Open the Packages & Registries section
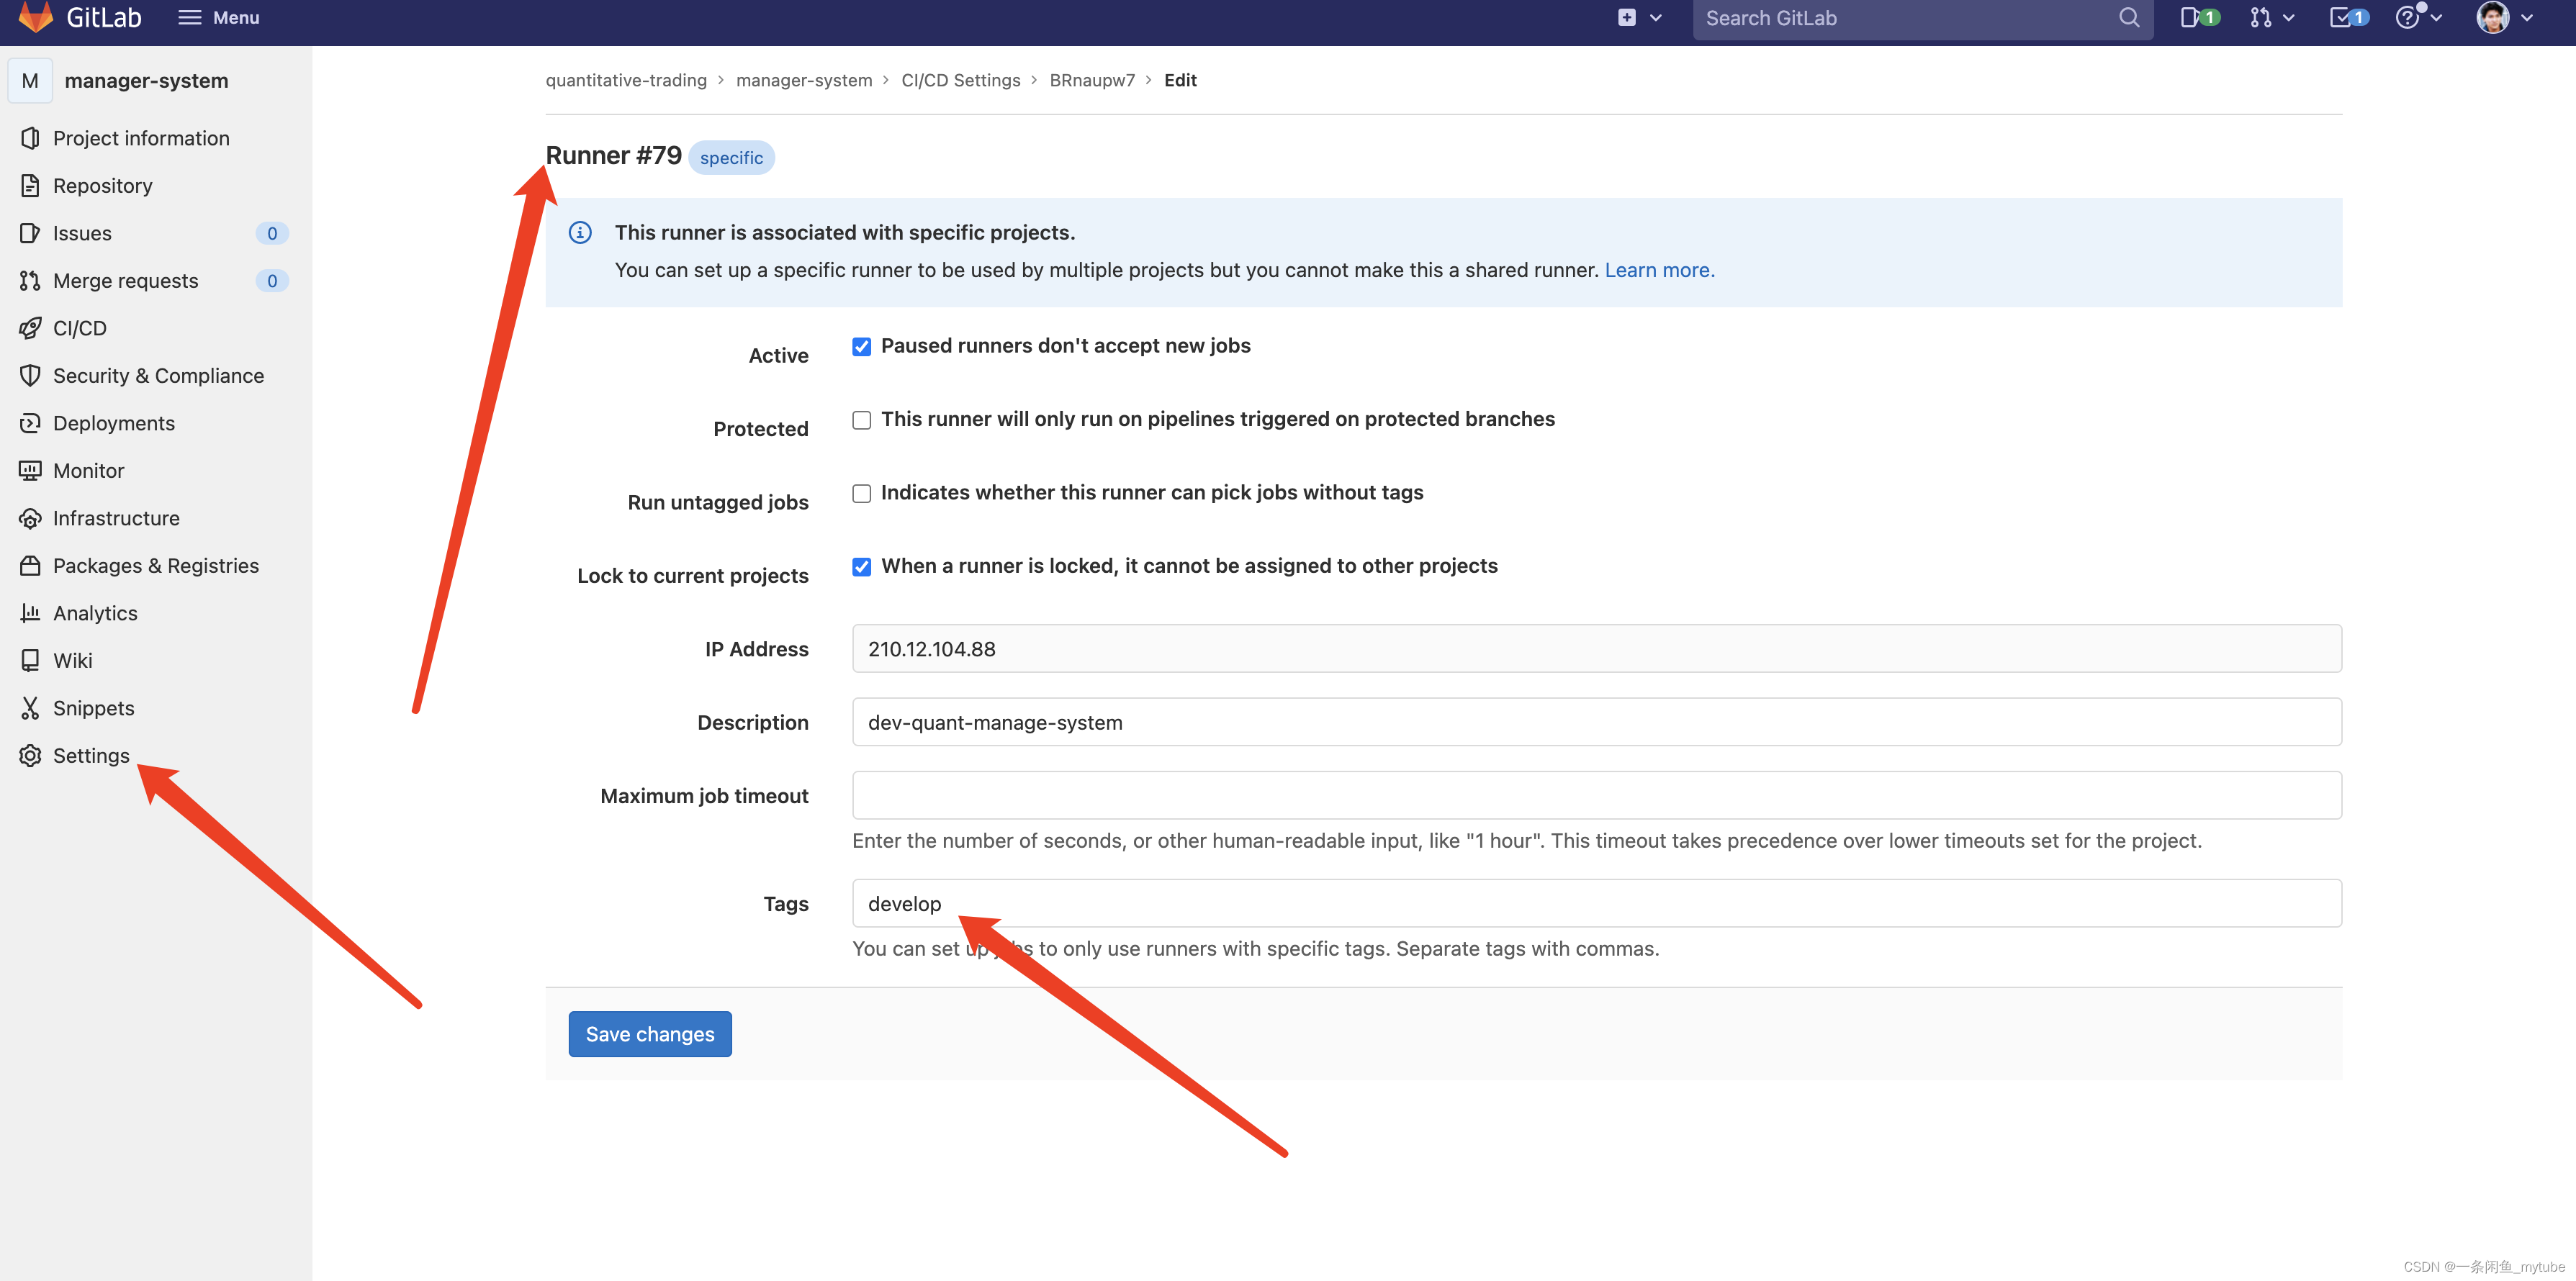2576x1281 pixels. [x=156, y=566]
